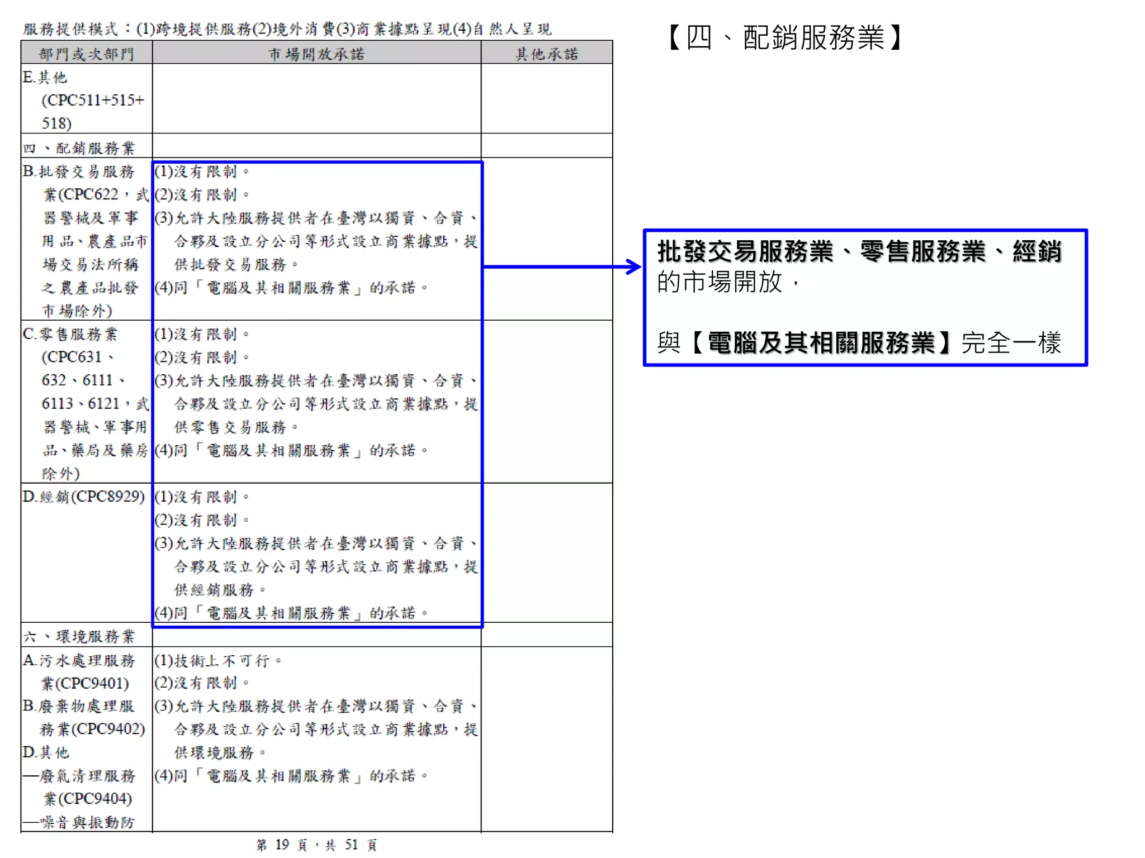Click the text 供批發交易服務。
1145x858 pixels.
236,264
